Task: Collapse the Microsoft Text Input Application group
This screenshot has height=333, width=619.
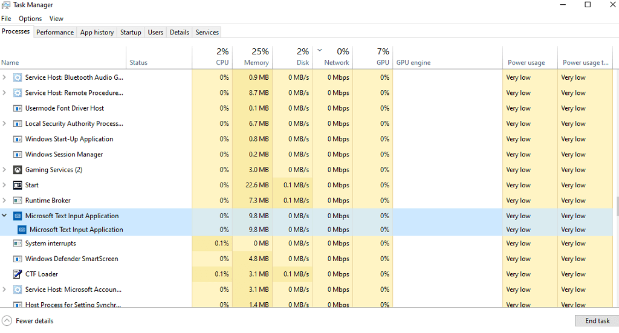Action: (x=5, y=216)
